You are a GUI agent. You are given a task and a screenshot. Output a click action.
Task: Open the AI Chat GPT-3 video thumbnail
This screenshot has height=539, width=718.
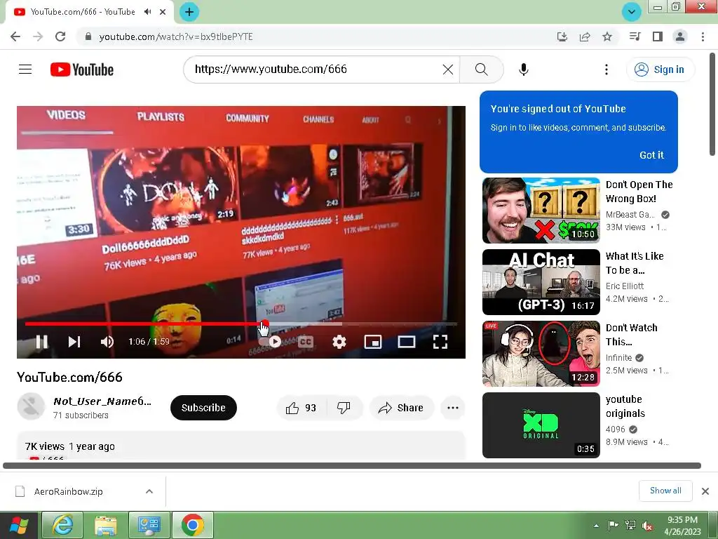(541, 282)
